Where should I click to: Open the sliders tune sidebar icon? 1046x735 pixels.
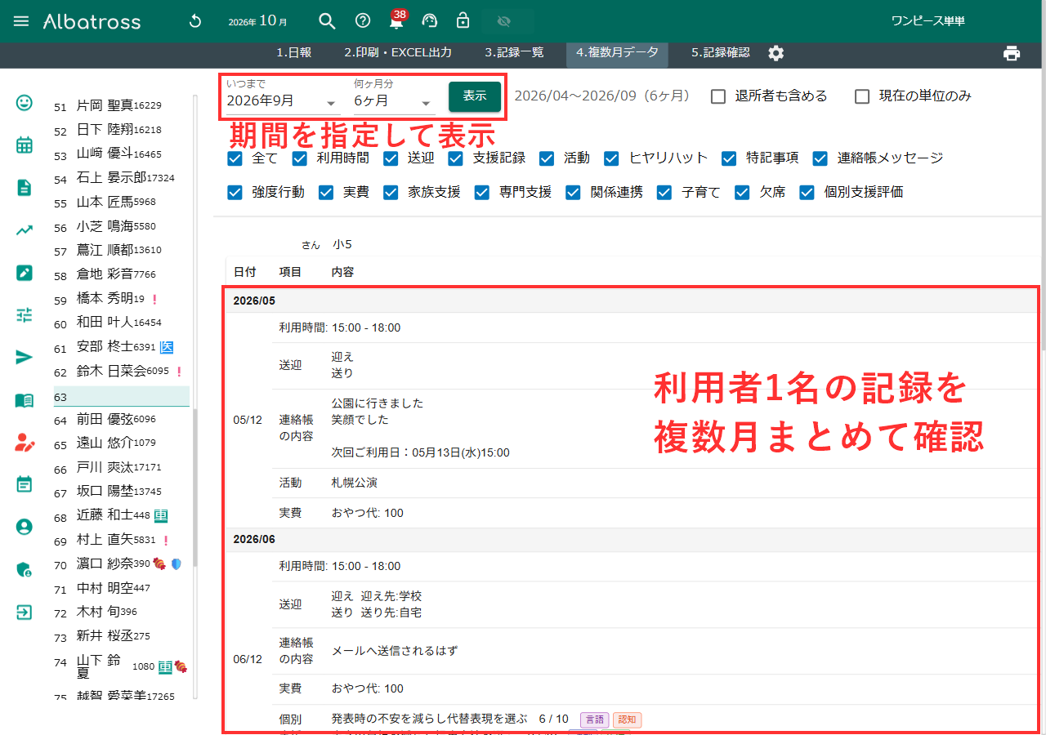tap(25, 315)
